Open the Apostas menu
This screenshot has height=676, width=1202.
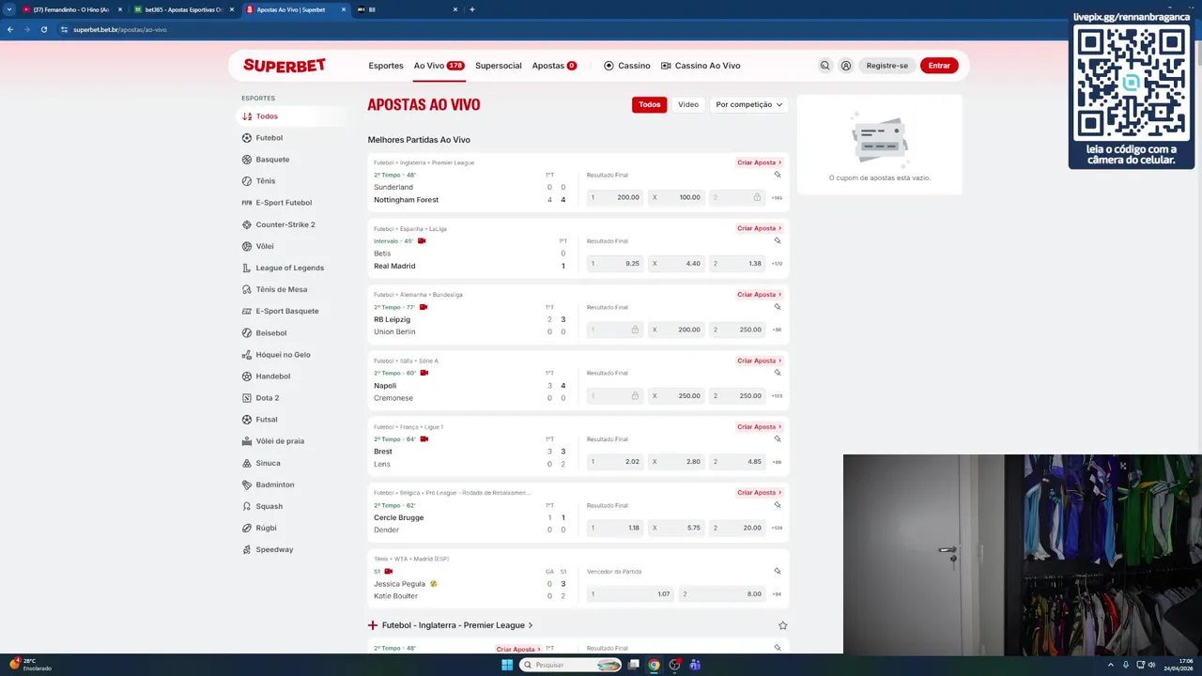tap(554, 66)
